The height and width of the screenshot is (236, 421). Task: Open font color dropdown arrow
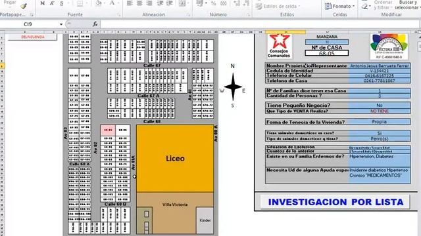(118, 3)
